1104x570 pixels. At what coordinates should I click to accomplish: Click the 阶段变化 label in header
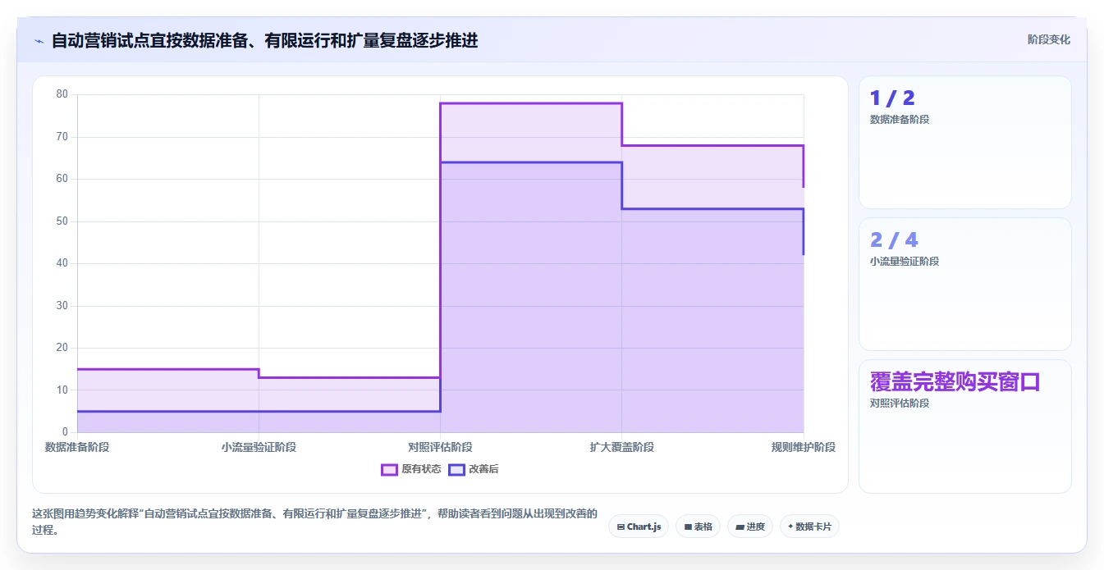[1048, 39]
